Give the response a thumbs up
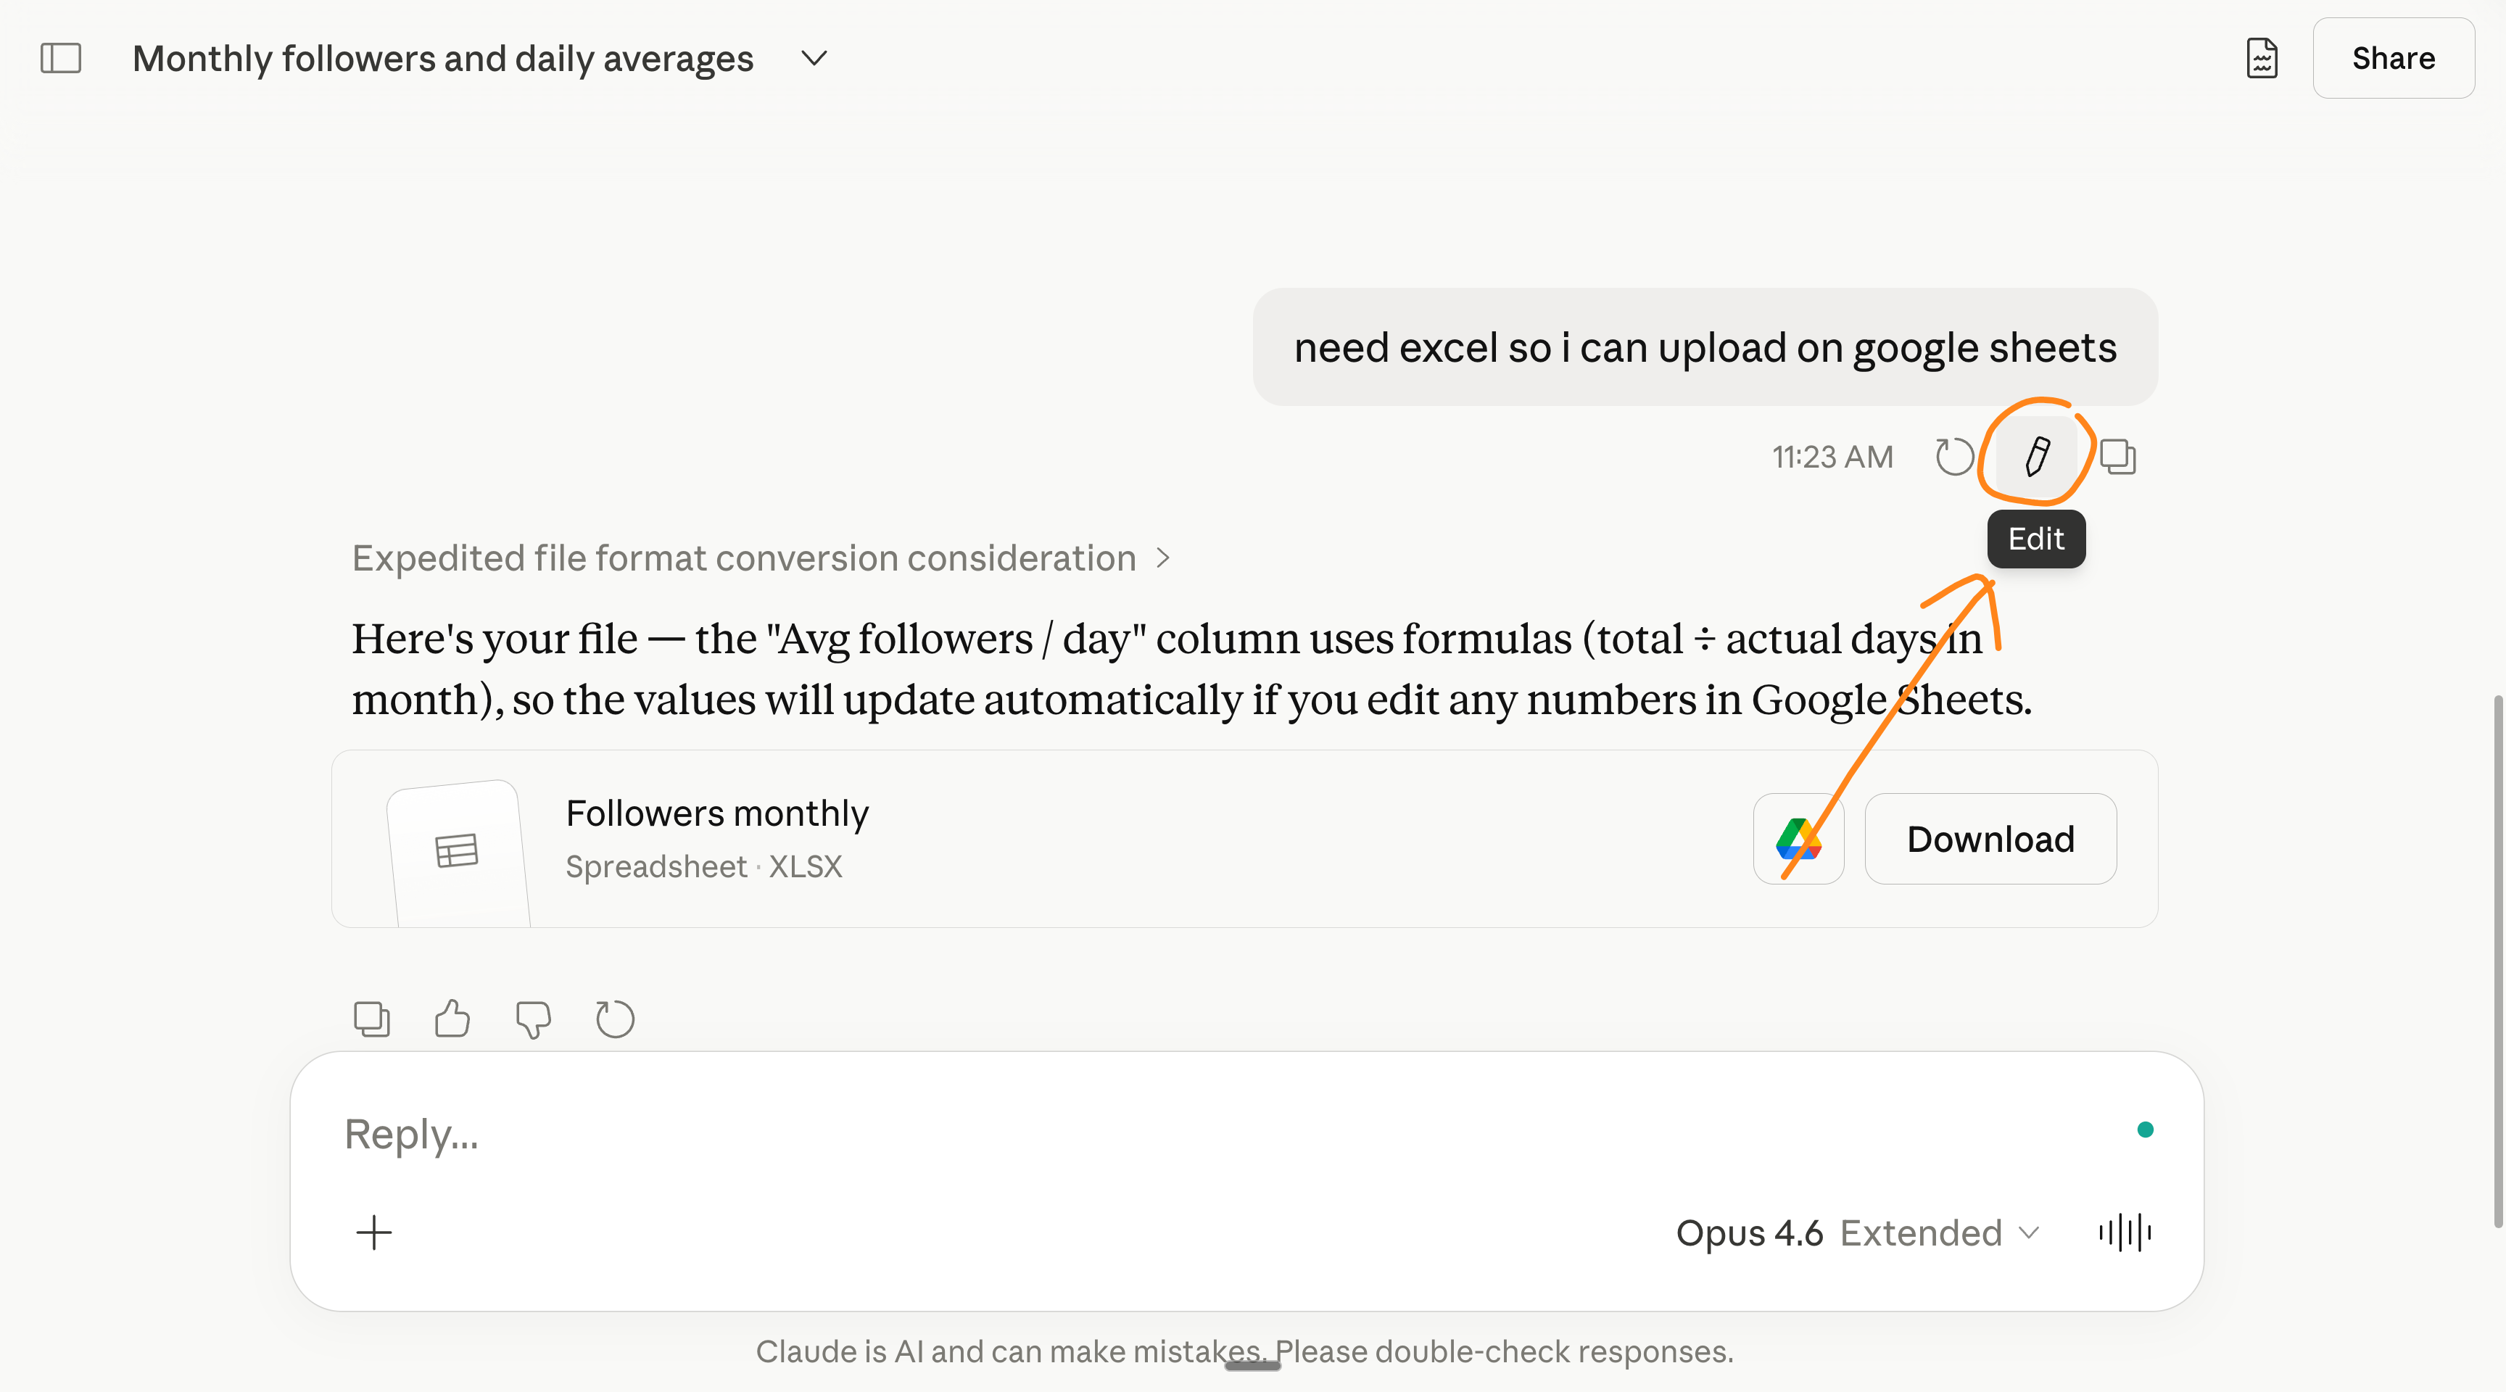This screenshot has width=2506, height=1392. pyautogui.click(x=452, y=1019)
